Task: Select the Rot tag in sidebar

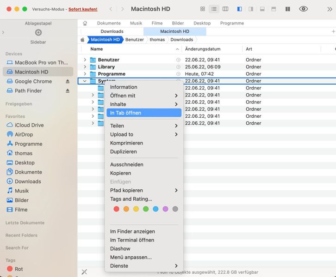Action: (x=15, y=269)
